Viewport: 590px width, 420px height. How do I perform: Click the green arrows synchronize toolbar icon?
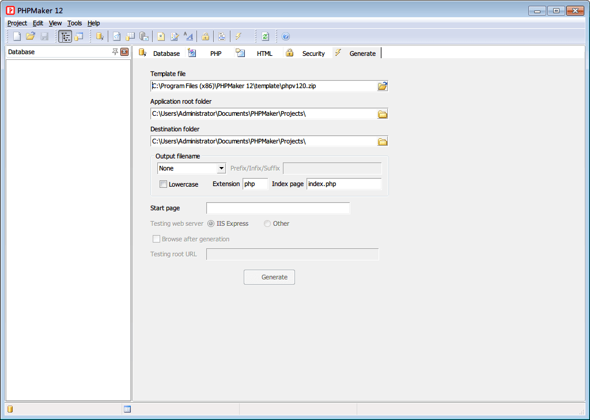[265, 36]
